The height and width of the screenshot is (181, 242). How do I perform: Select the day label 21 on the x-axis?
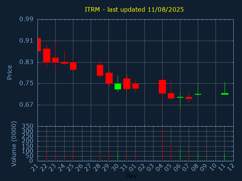[x=34, y=167]
